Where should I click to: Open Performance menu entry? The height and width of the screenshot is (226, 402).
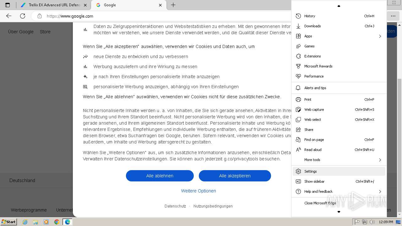pyautogui.click(x=339, y=76)
